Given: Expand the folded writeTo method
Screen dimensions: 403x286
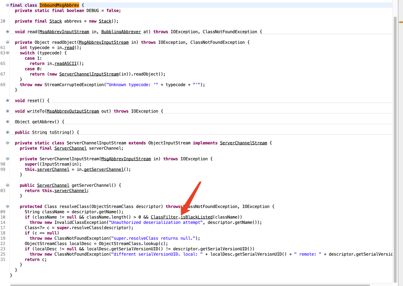Looking at the screenshot, I should [8, 111].
